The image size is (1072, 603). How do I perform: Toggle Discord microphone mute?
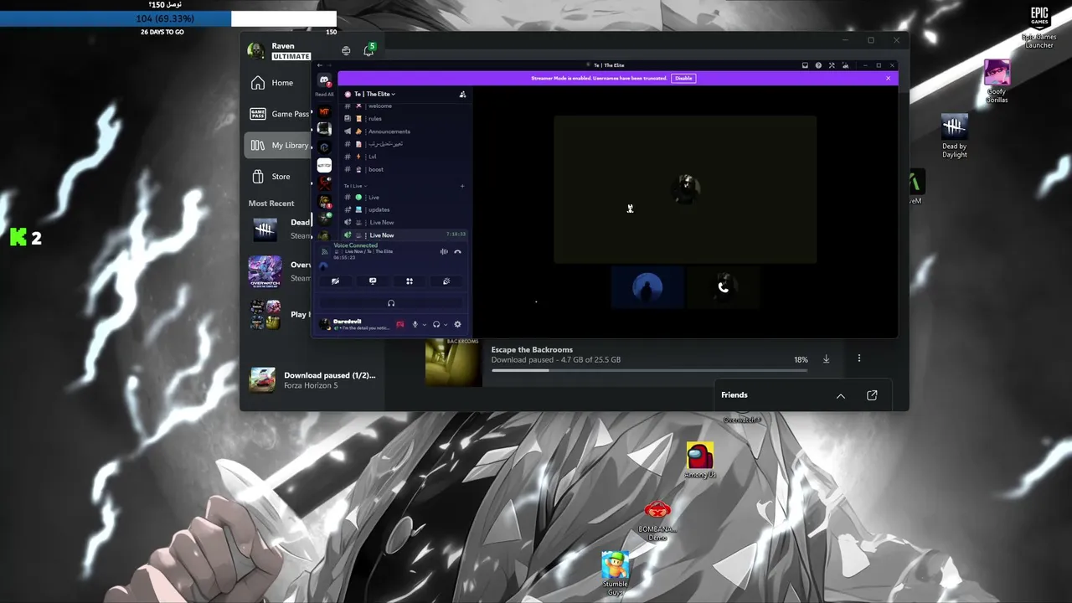(415, 324)
